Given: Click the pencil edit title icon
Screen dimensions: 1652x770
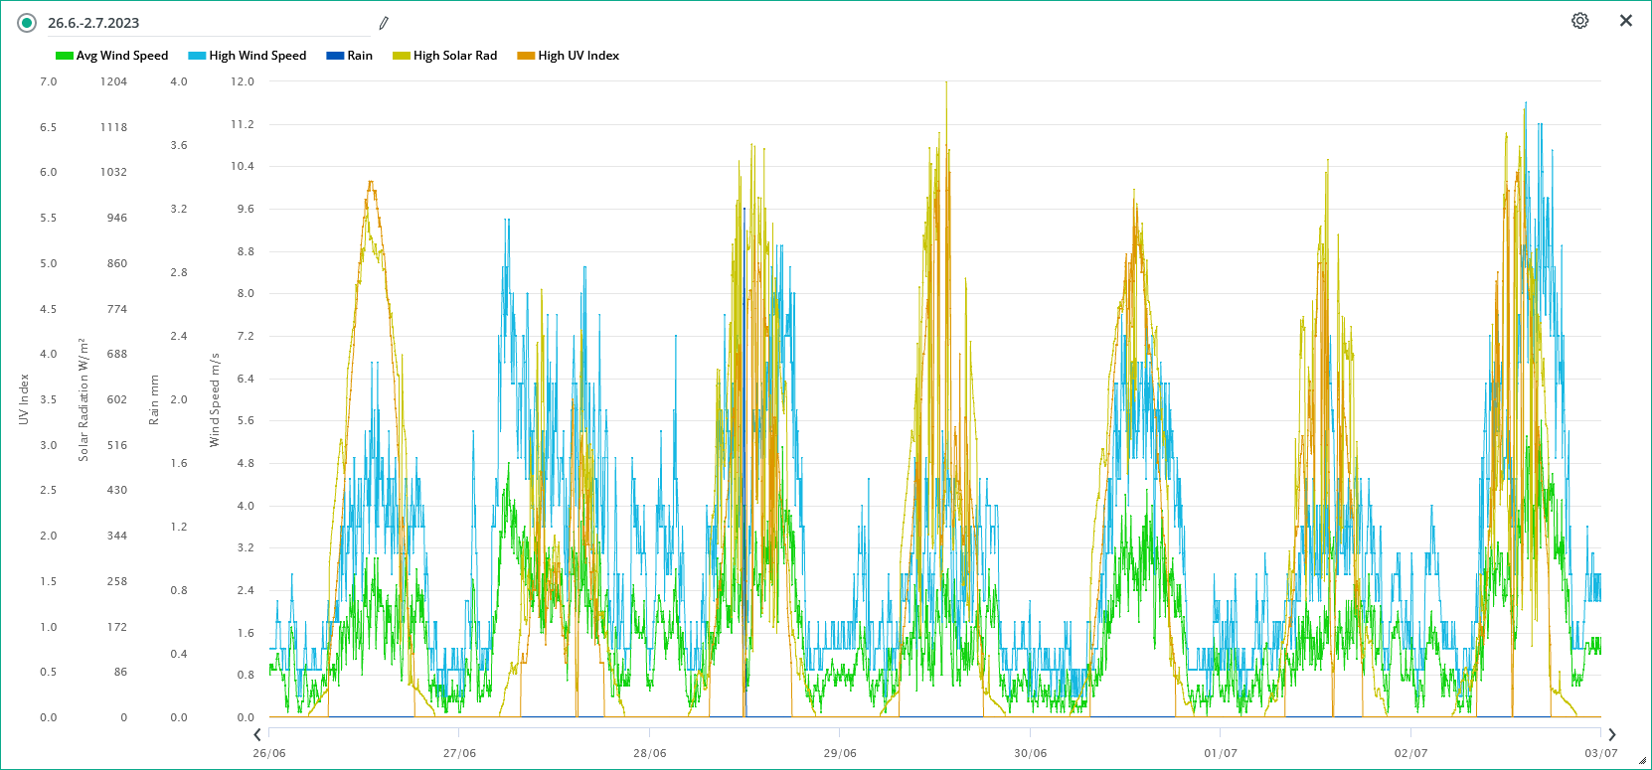Looking at the screenshot, I should click(x=384, y=23).
